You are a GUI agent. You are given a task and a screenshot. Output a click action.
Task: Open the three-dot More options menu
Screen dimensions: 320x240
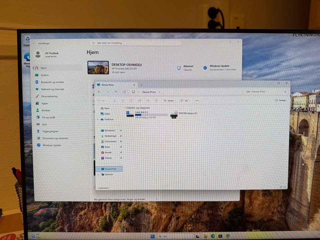point(197,100)
